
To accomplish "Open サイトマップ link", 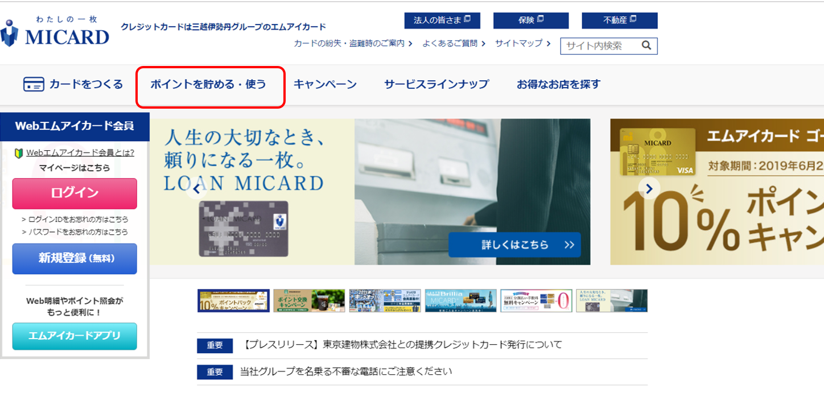I will click(x=522, y=43).
